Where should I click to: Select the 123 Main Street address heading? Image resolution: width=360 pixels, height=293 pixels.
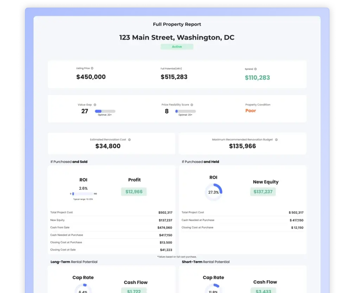[x=177, y=37]
